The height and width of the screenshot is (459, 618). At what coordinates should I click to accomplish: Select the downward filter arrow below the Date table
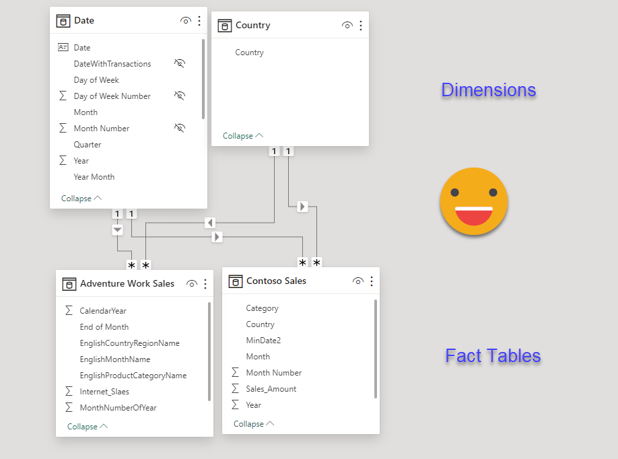(117, 229)
